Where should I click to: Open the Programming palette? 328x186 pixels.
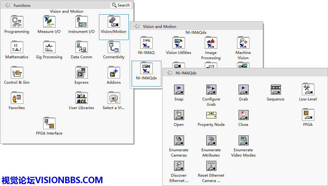click(x=17, y=21)
